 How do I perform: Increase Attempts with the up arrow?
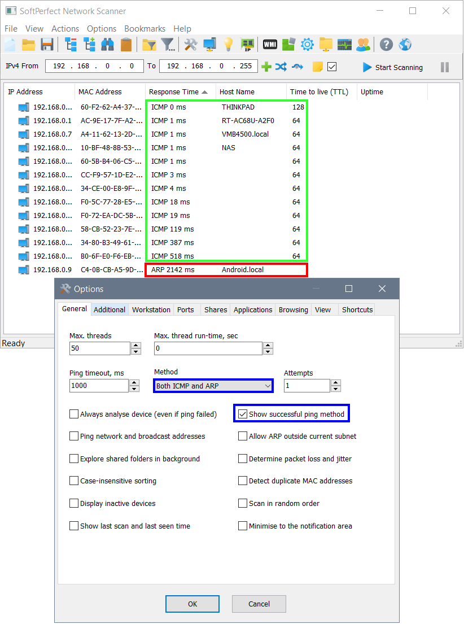pos(336,382)
